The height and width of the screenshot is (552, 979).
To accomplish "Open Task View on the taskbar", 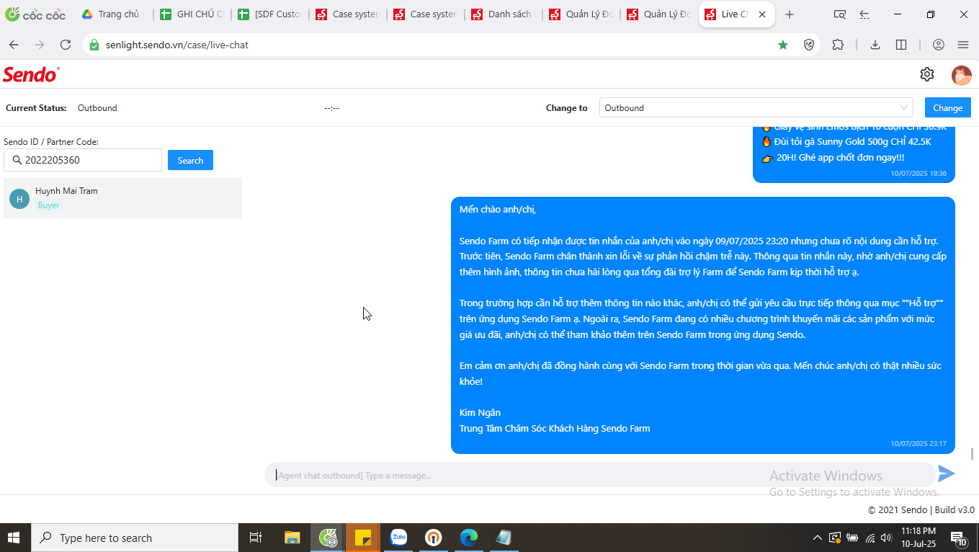I will (255, 538).
